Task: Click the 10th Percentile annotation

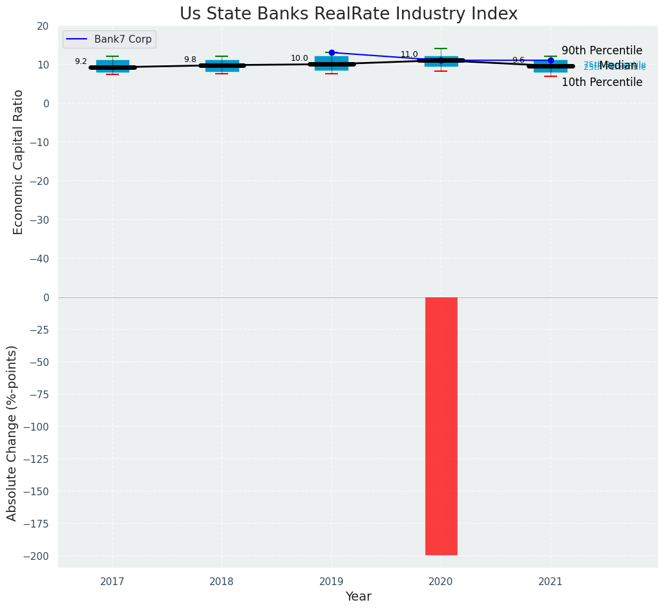Action: click(x=602, y=82)
